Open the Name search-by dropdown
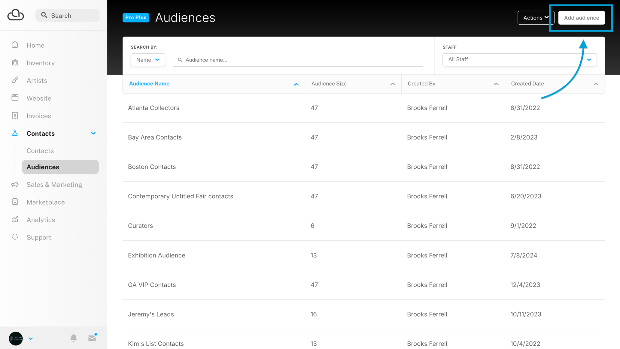620x349 pixels. pos(147,59)
